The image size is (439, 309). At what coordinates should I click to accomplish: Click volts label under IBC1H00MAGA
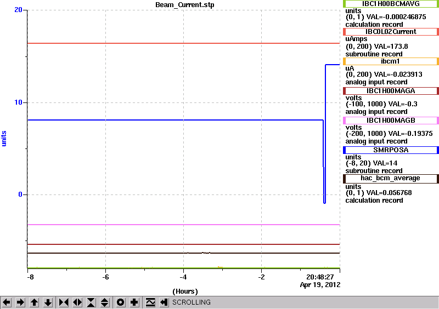(353, 98)
